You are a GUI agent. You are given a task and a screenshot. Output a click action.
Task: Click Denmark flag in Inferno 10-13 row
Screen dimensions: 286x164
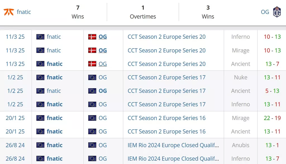point(92,37)
